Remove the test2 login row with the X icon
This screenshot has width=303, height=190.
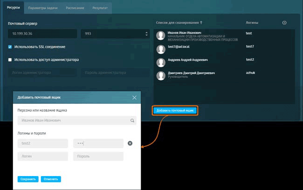130,143
